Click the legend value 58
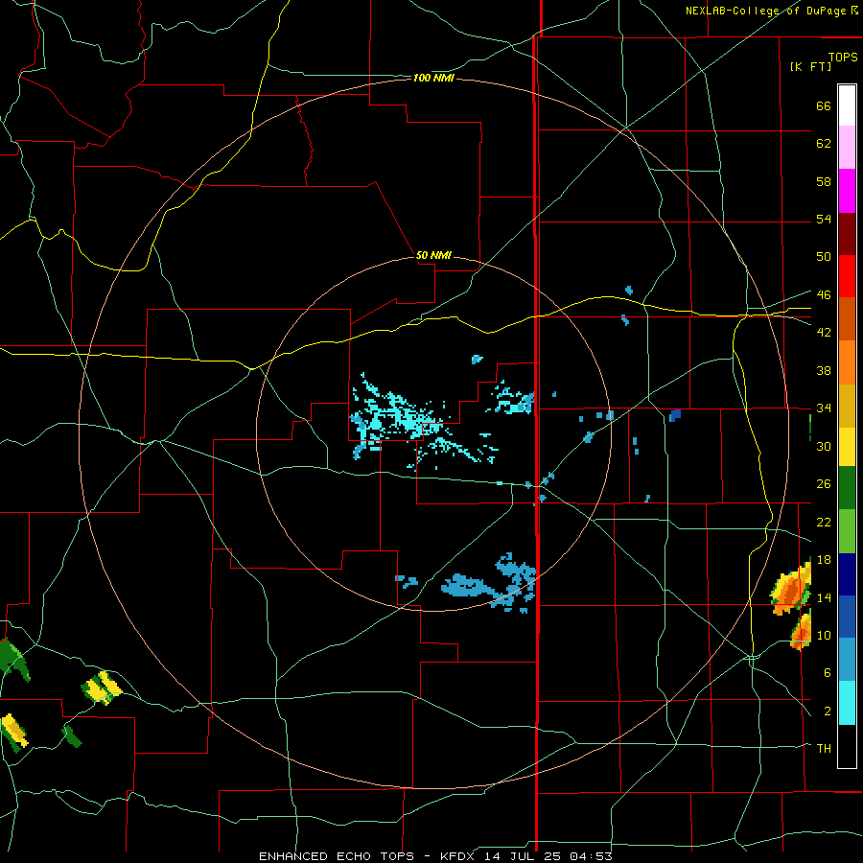This screenshot has height=863, width=863. click(824, 181)
